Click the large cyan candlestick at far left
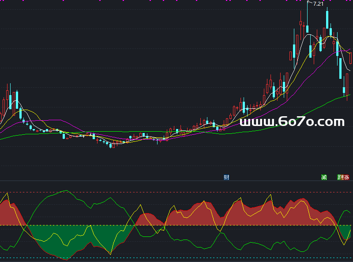Screen dimensions: 353x262 click(x=17, y=100)
